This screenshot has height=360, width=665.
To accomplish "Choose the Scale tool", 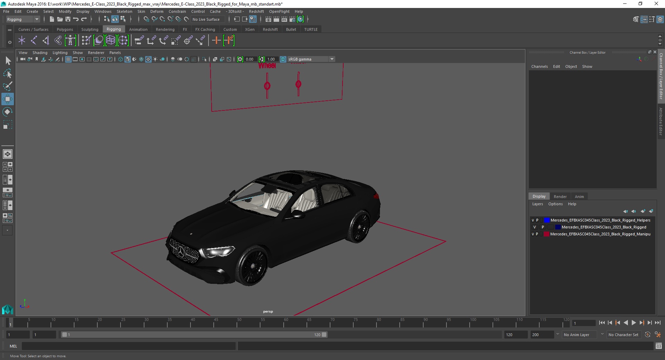I will (x=8, y=125).
